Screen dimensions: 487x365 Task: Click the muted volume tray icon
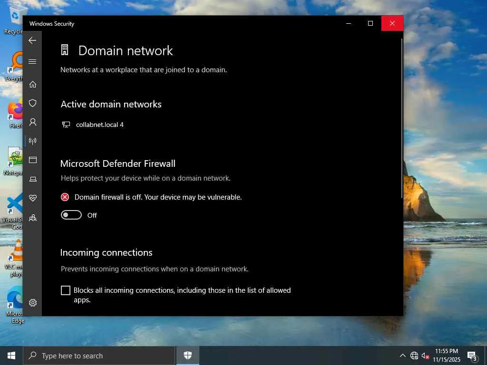[425, 355]
